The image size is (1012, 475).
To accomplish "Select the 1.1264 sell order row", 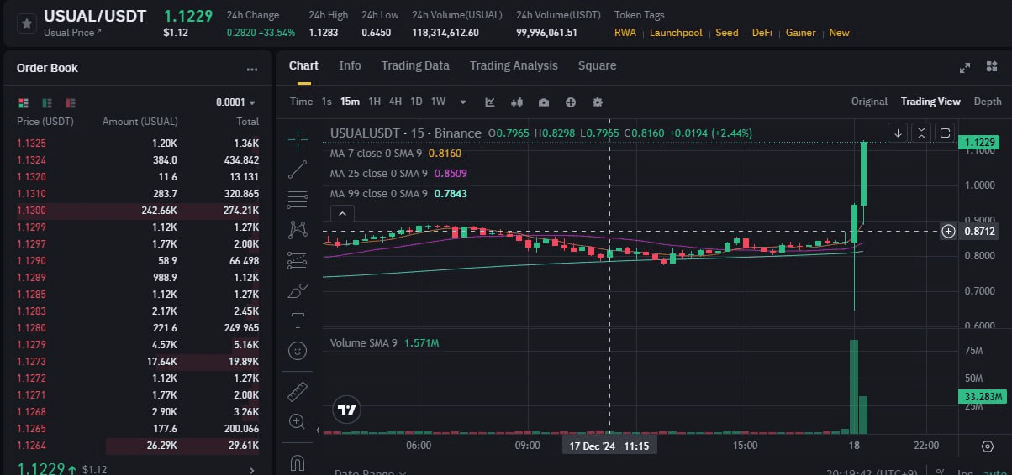I will point(138,445).
